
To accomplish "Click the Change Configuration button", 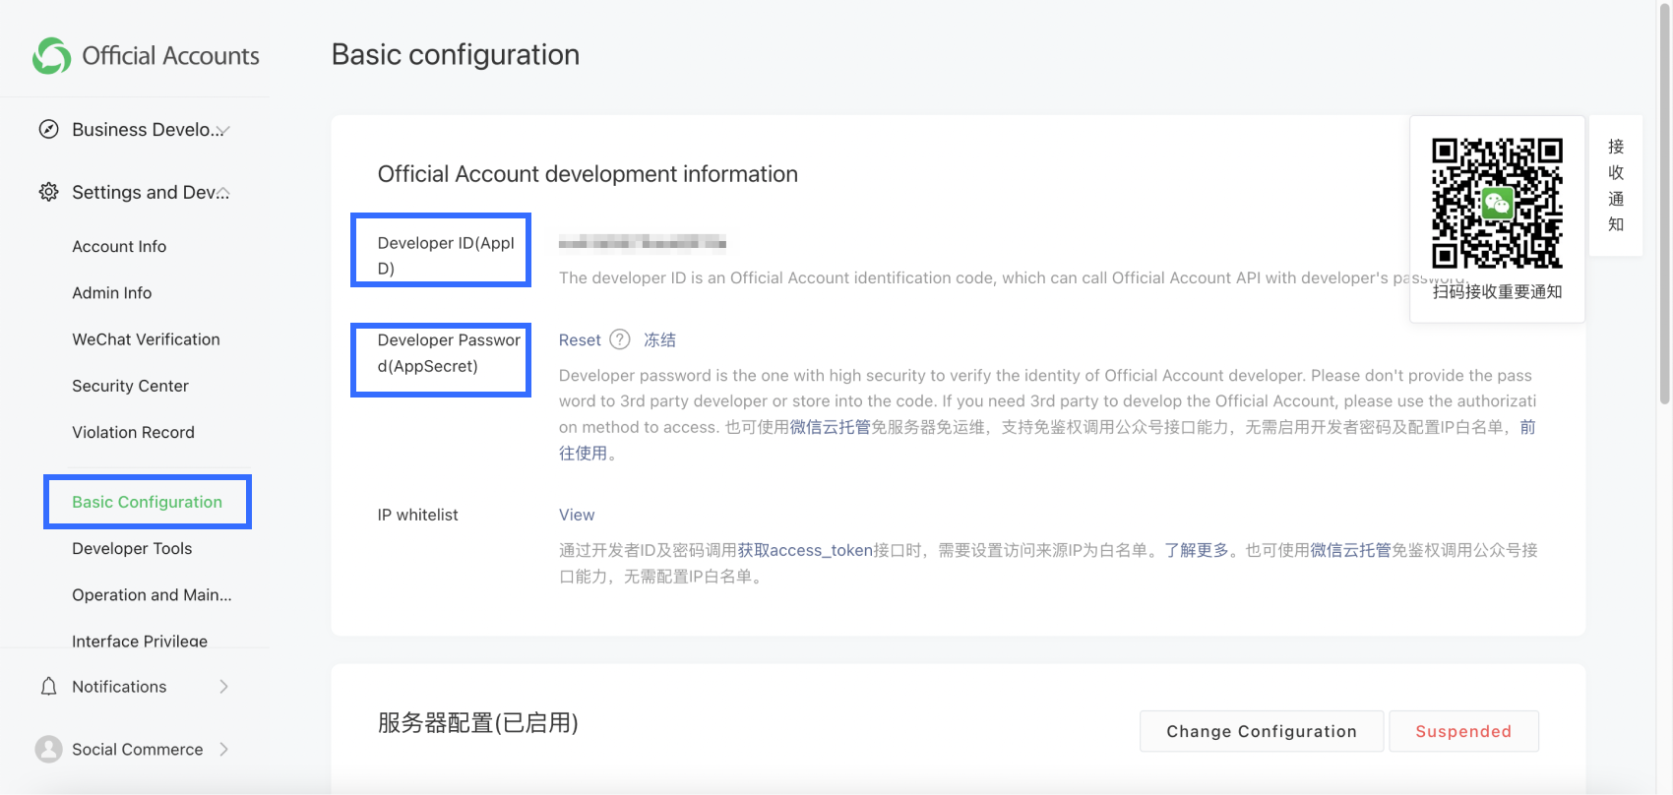I will pyautogui.click(x=1262, y=731).
